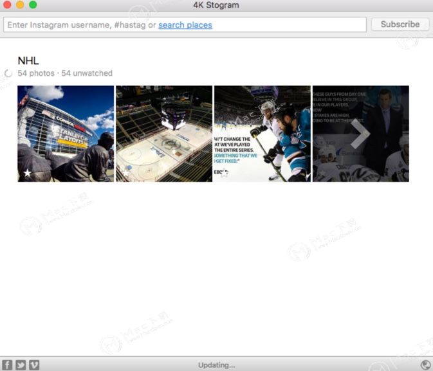
Task: Focus the Instagram username search field
Action: coord(185,24)
